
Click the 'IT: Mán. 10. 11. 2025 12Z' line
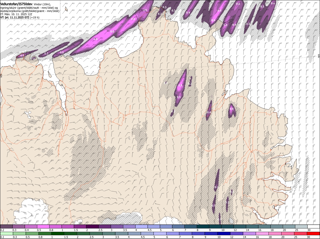coord(16,14)
